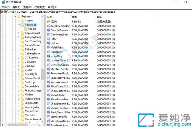Select the ShowCortanaB... value name
This screenshot has width=192, height=128.
coord(60,91)
